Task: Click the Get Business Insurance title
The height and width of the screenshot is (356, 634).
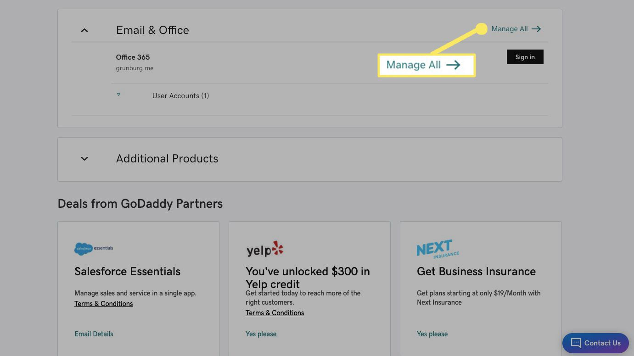Action: (x=476, y=272)
